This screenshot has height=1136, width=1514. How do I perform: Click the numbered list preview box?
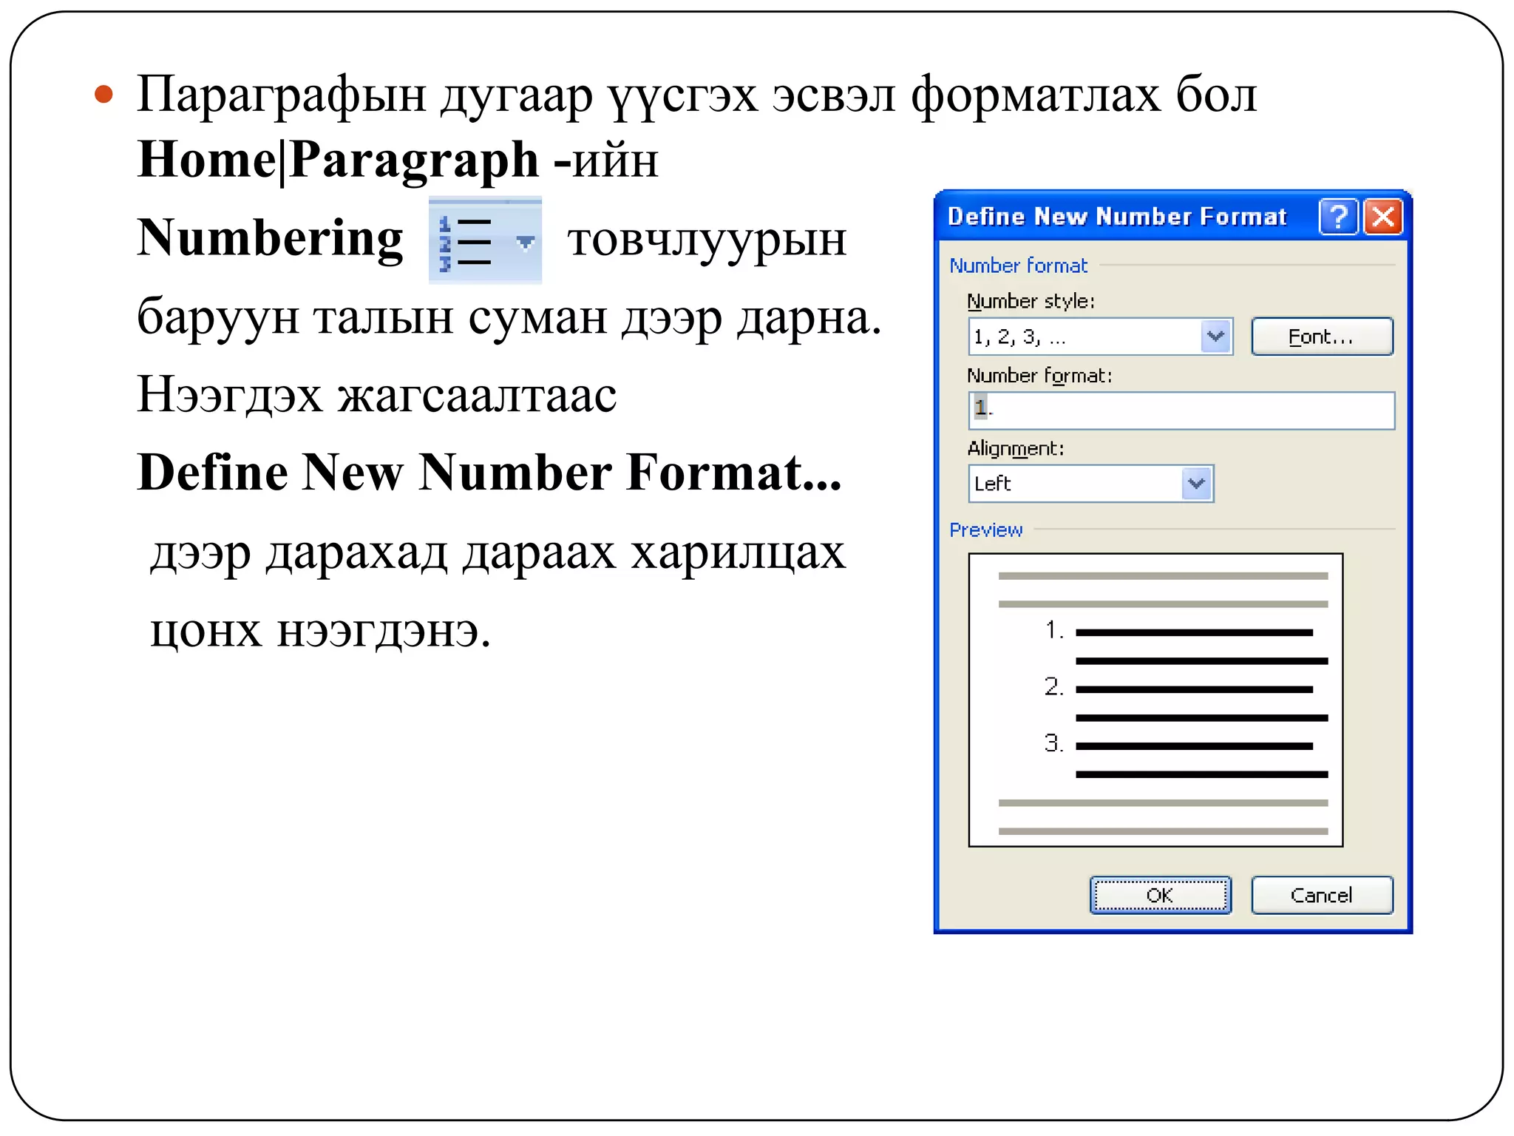(1155, 700)
